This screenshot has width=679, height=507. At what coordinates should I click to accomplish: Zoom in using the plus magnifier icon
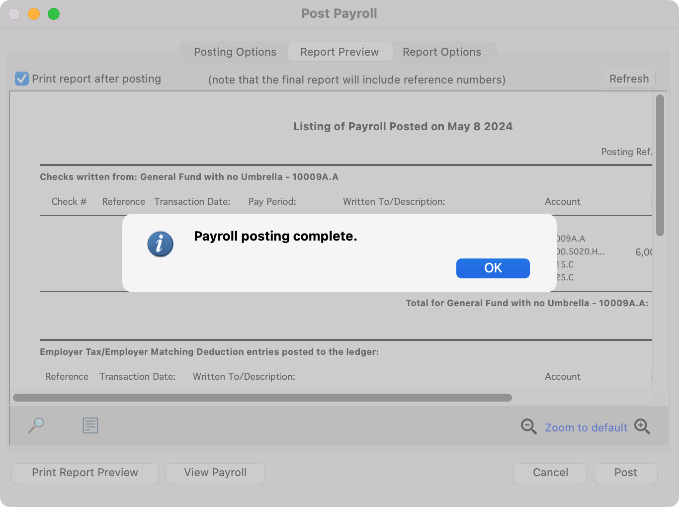pos(642,426)
